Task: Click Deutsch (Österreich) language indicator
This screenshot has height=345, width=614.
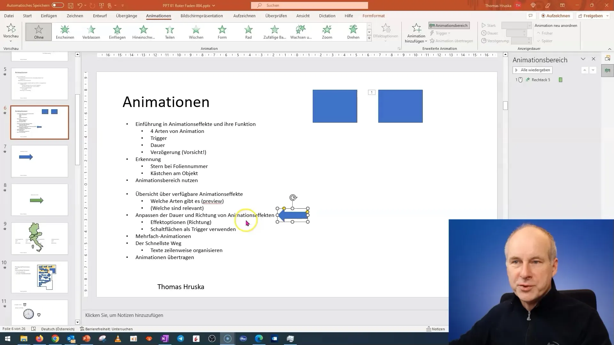Action: (58, 329)
